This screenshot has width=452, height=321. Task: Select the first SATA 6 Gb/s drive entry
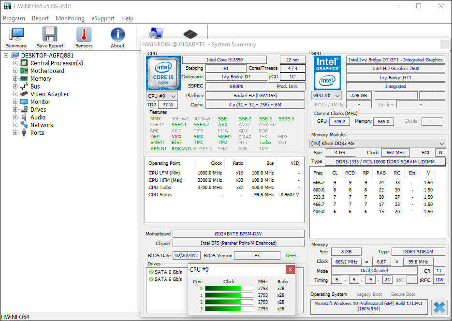[x=168, y=272]
